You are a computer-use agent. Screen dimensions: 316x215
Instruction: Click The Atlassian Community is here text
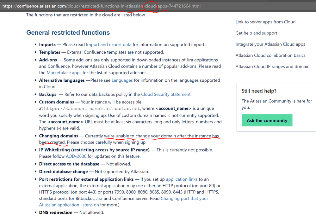(277, 104)
